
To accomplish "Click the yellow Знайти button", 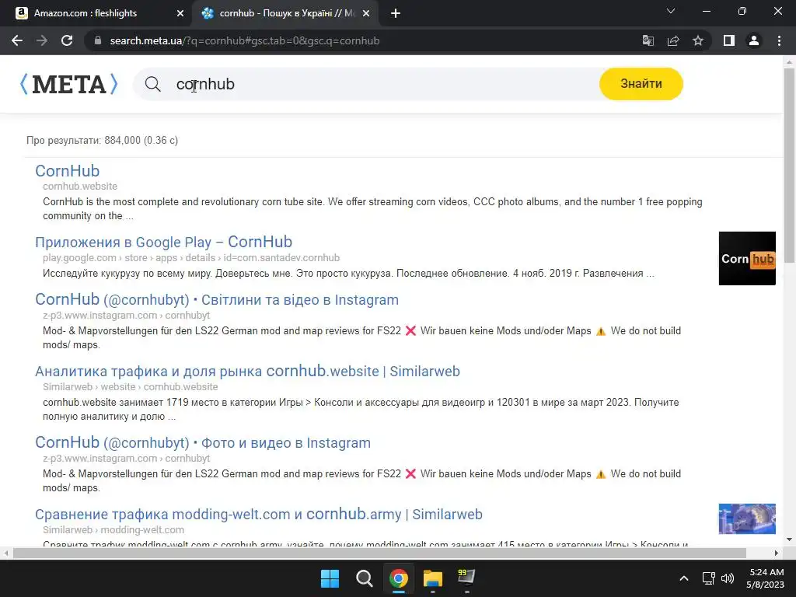I will tap(641, 84).
